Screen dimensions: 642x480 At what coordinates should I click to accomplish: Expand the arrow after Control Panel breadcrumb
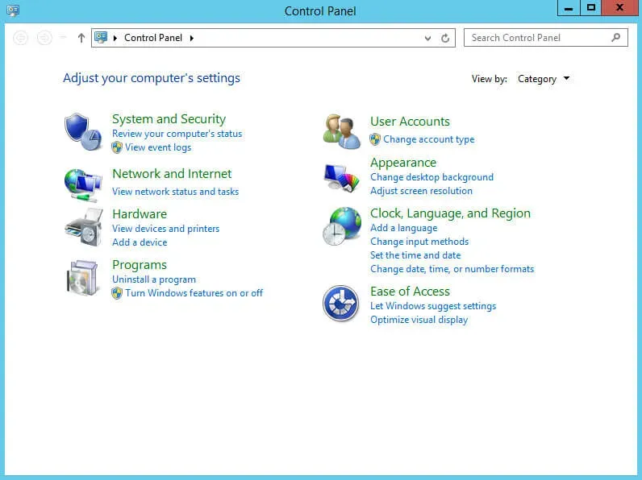(192, 38)
